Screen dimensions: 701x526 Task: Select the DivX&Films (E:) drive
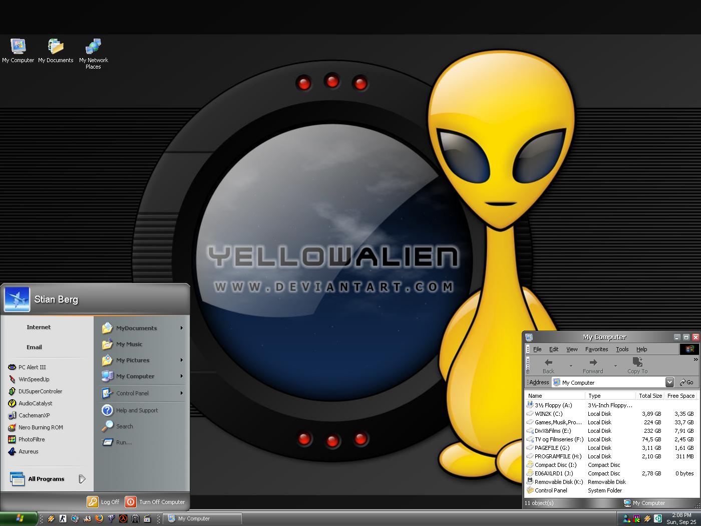[x=549, y=431]
